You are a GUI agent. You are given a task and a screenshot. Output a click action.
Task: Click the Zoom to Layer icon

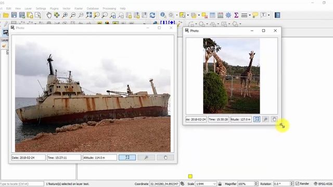pyautogui.click(x=105, y=15)
